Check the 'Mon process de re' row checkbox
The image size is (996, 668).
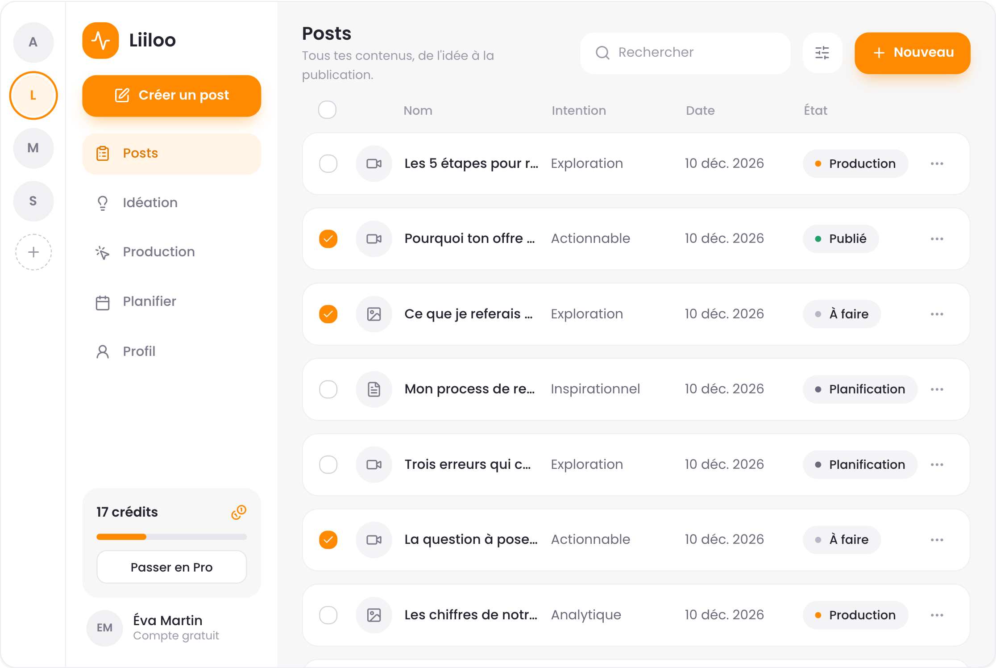coord(328,389)
